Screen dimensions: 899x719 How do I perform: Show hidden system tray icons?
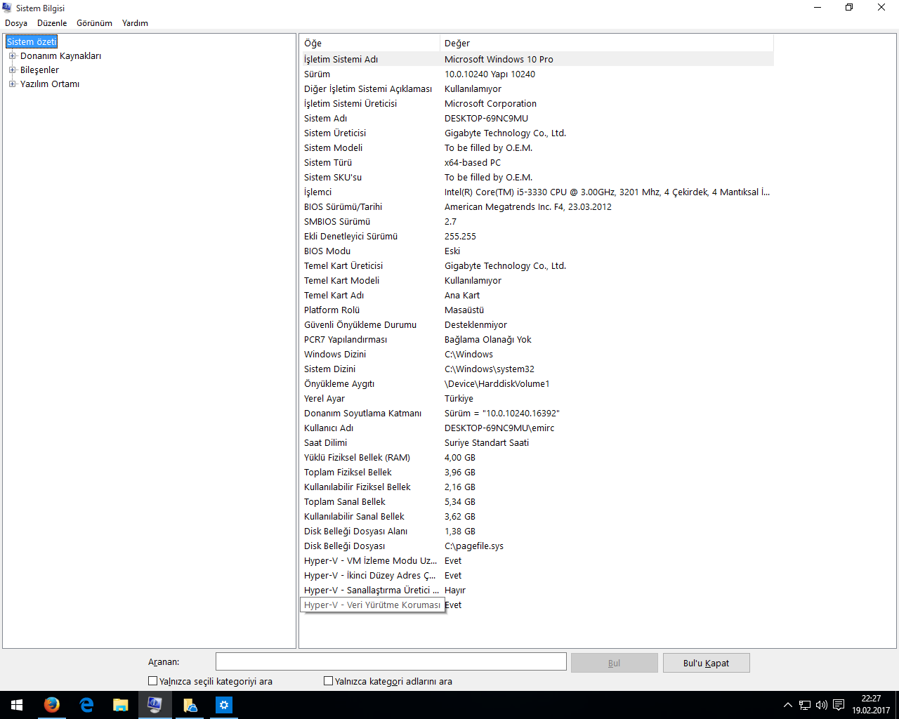(787, 705)
